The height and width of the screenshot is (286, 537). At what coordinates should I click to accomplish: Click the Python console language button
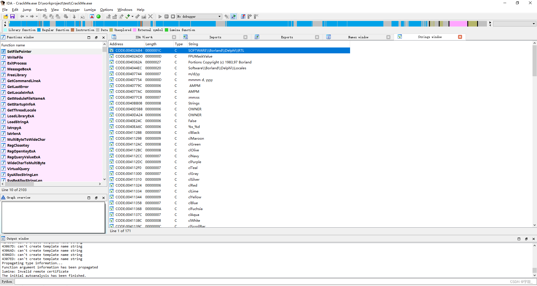(7, 282)
